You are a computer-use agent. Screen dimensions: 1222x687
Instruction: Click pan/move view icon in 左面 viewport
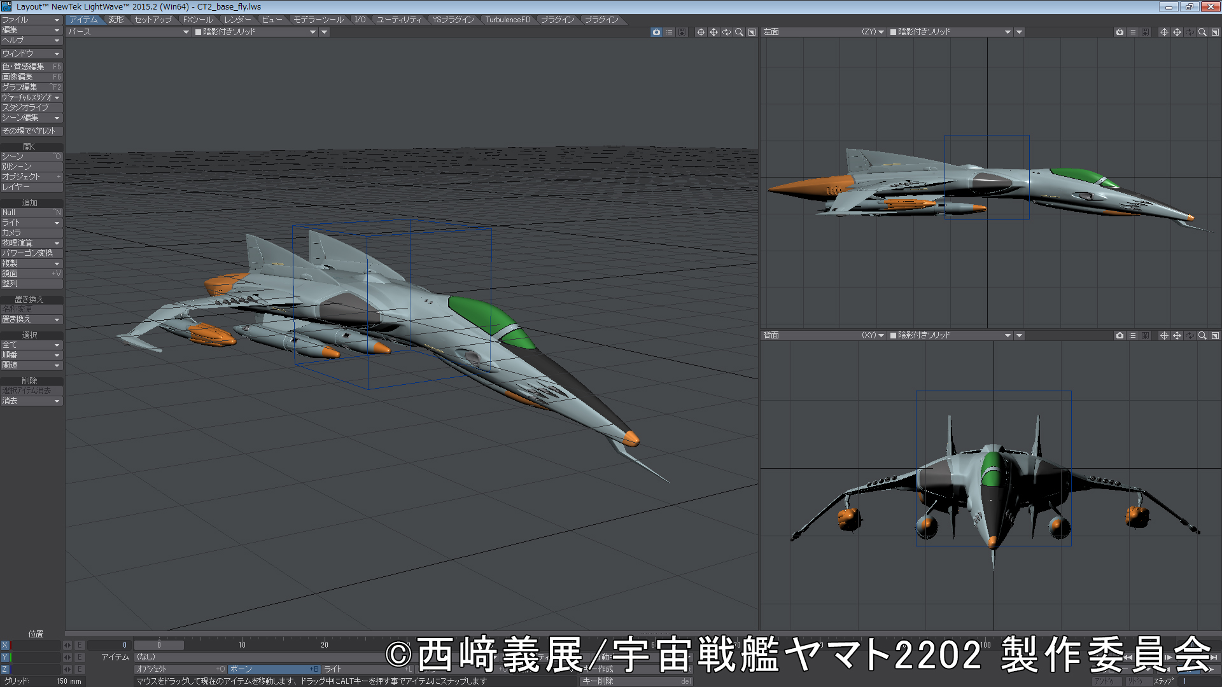click(x=1177, y=32)
